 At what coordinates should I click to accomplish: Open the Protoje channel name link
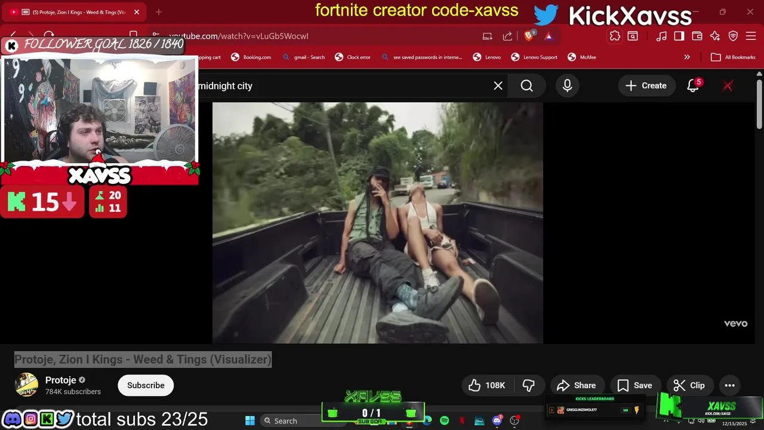click(61, 380)
